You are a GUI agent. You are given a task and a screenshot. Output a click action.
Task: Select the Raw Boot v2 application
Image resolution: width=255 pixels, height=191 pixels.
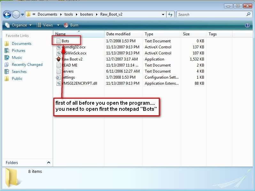[x=72, y=59]
